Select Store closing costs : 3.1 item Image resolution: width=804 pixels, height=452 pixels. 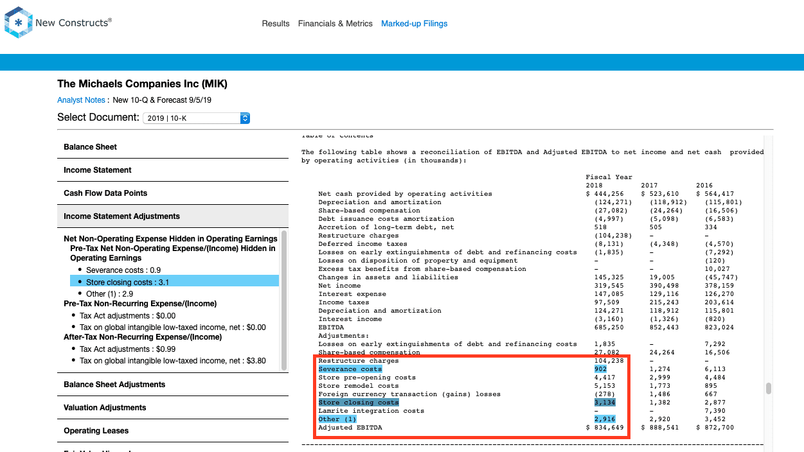click(174, 282)
